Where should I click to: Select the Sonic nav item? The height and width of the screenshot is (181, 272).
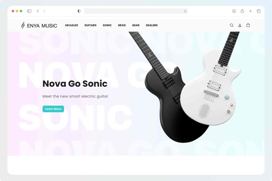(x=107, y=25)
